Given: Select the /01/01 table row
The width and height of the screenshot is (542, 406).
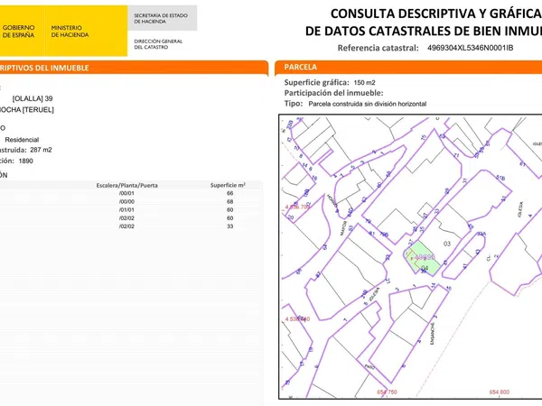Looking at the screenshot, I should click(x=131, y=210).
